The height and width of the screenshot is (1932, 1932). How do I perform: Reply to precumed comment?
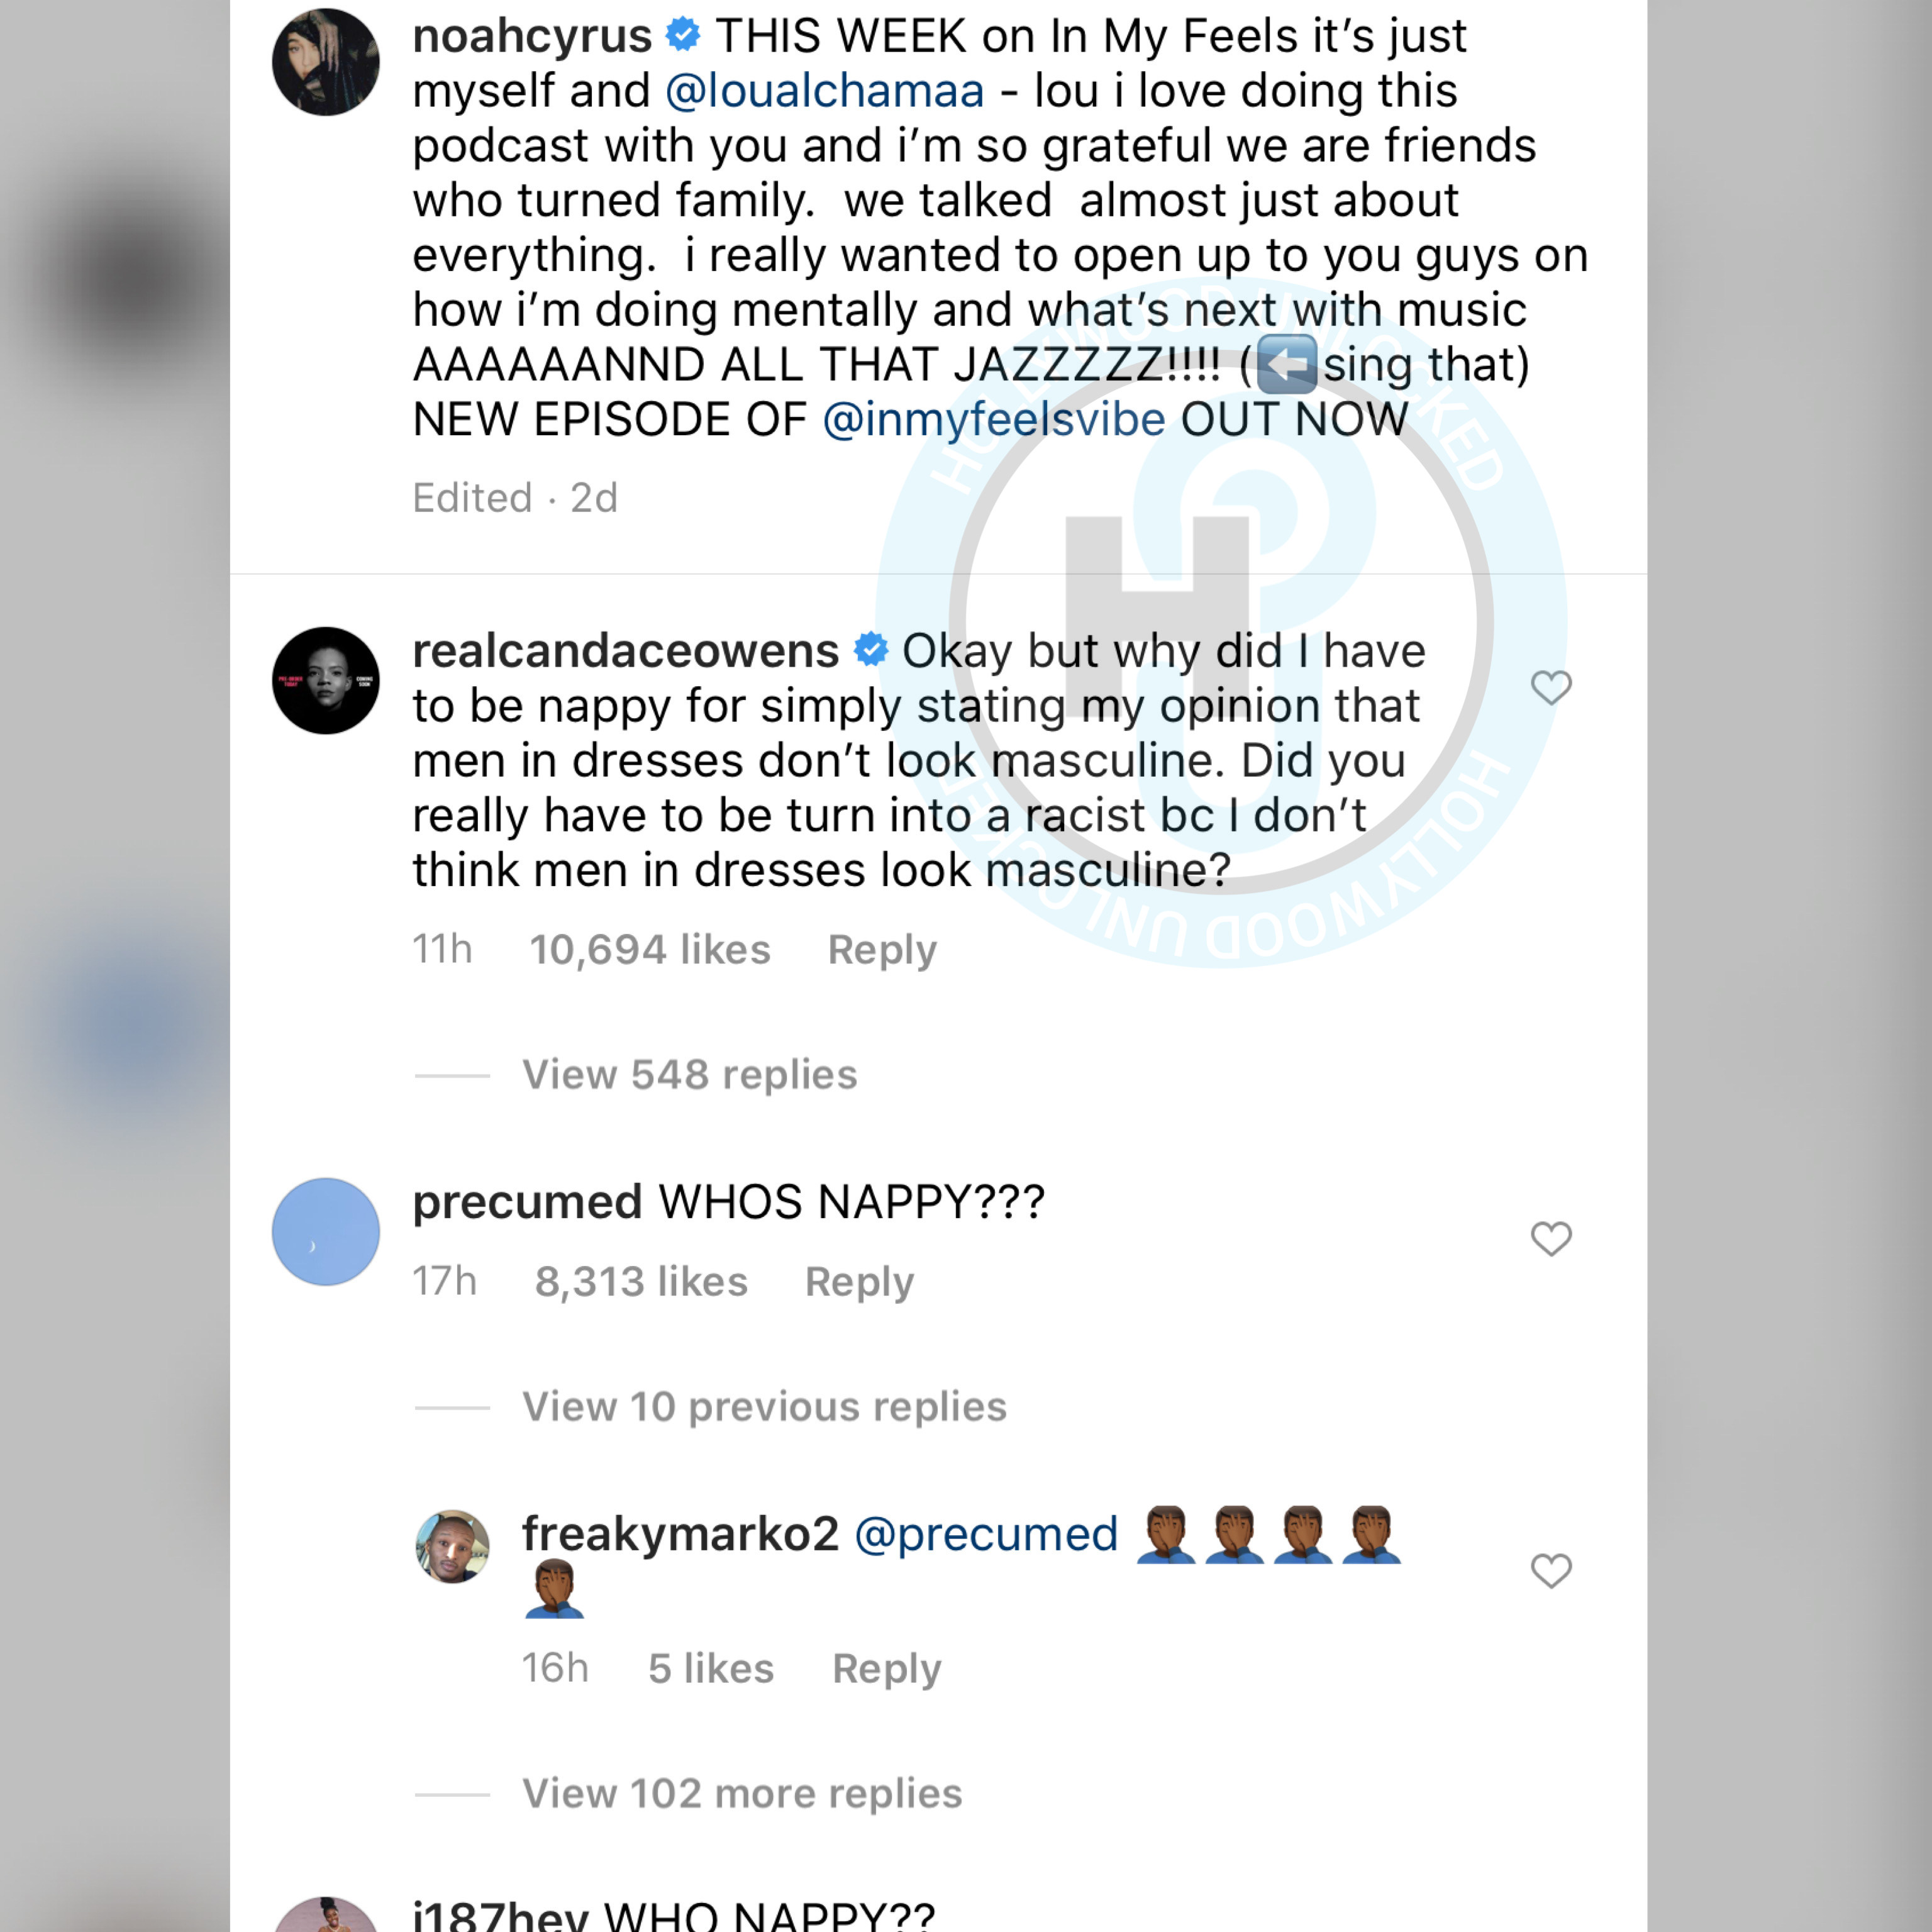860,1282
